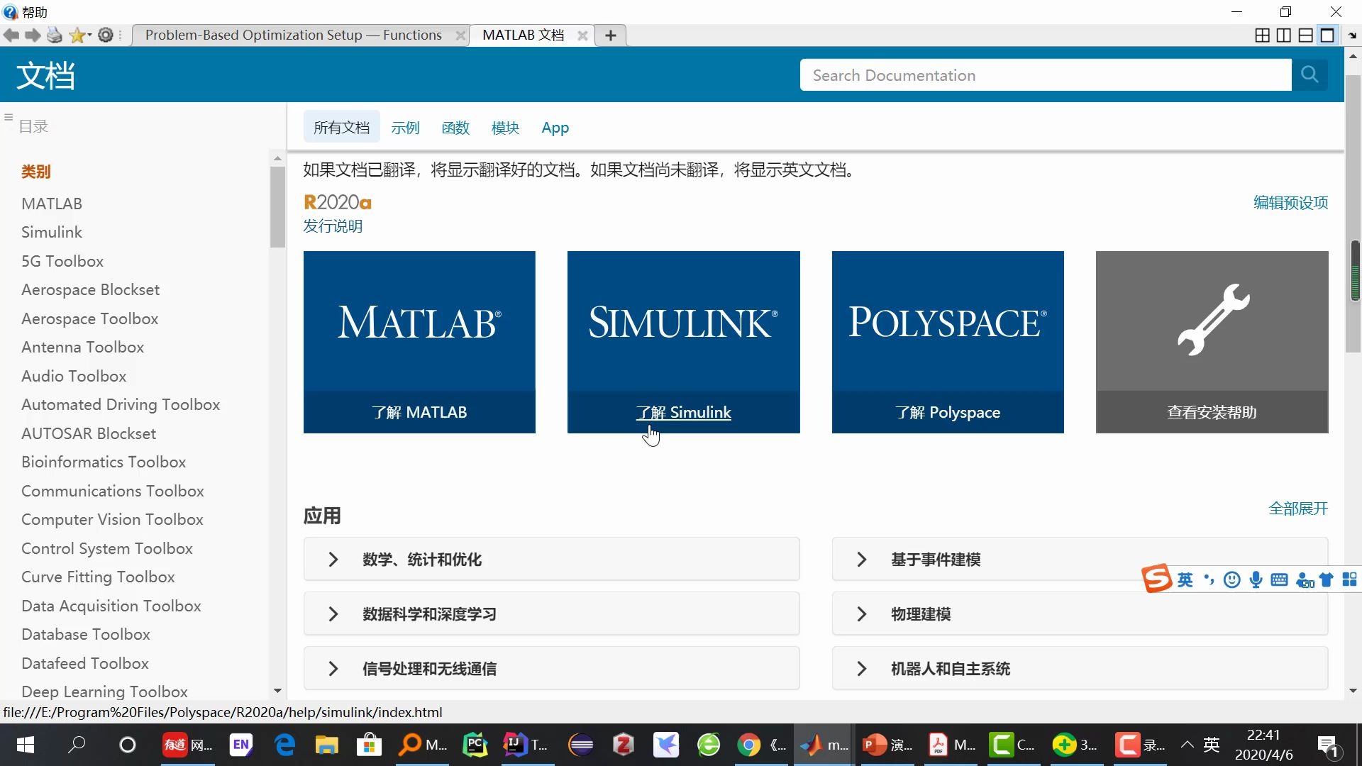Open a new tab with plus button

pyautogui.click(x=610, y=35)
